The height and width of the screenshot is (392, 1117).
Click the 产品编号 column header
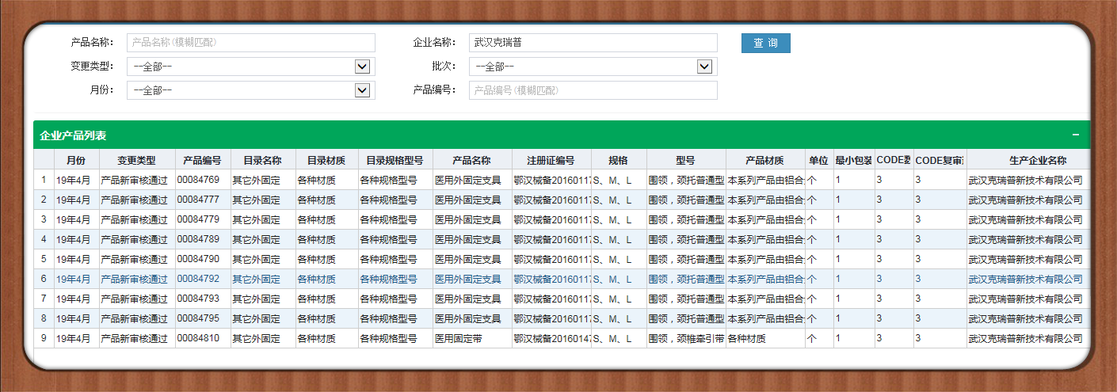point(202,160)
